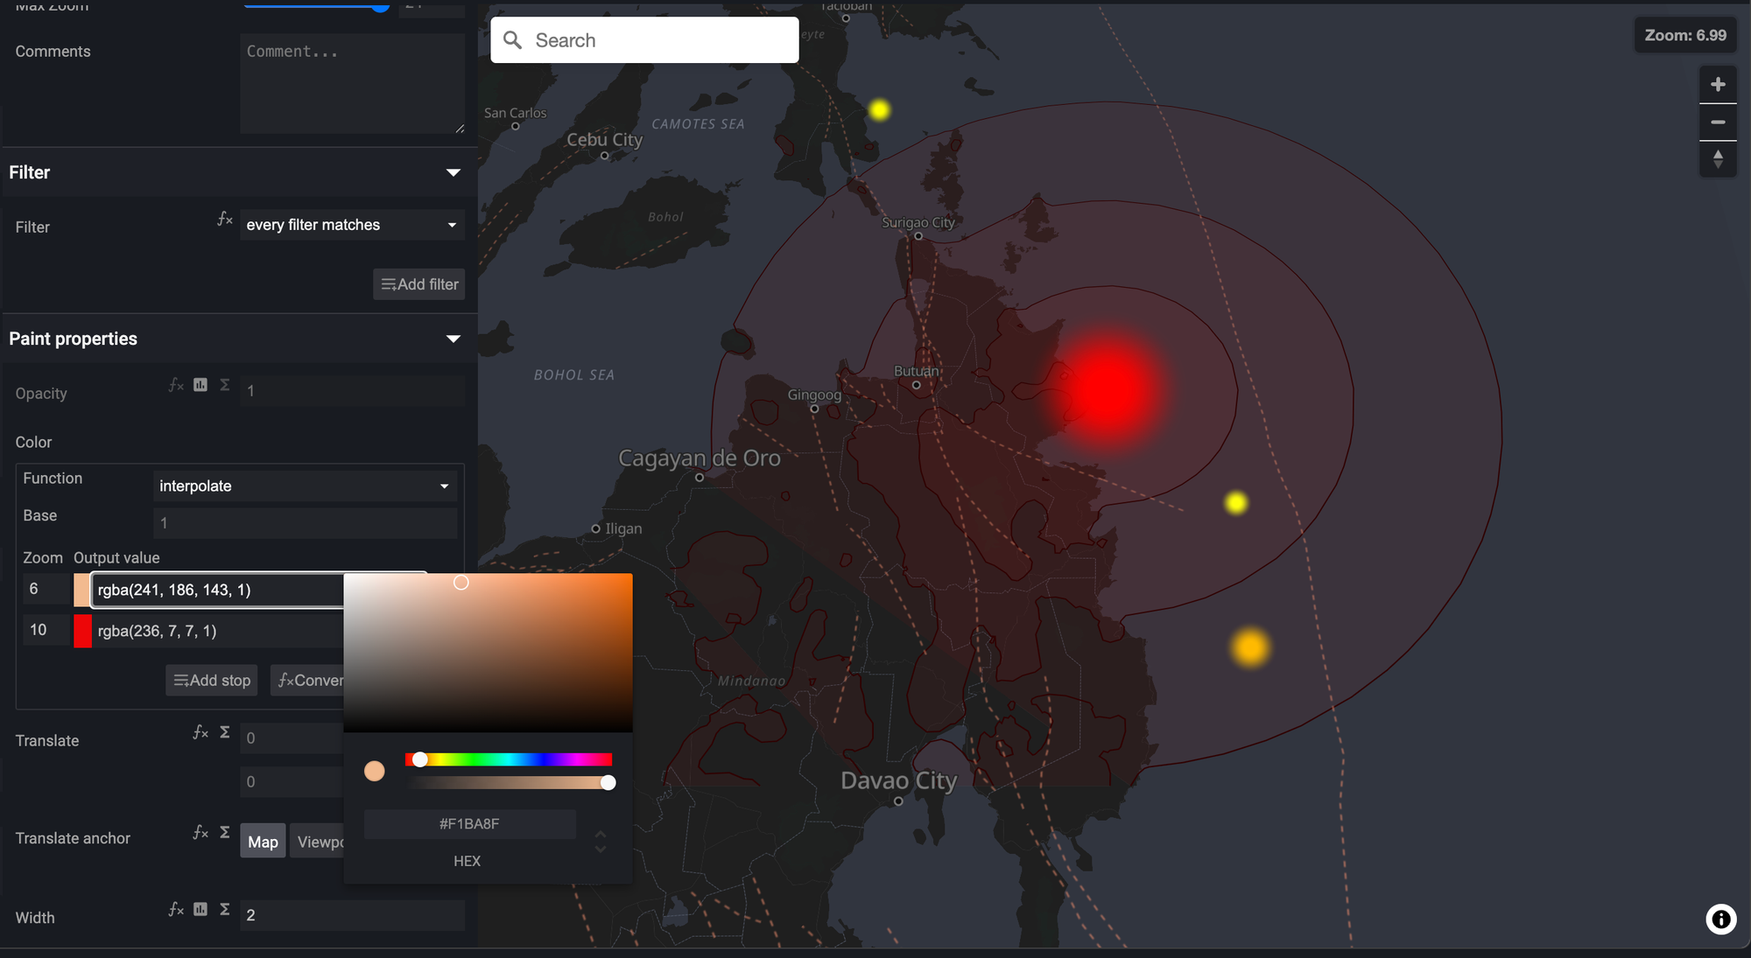Open the interpolate function dropdown
The height and width of the screenshot is (958, 1751).
[305, 486]
